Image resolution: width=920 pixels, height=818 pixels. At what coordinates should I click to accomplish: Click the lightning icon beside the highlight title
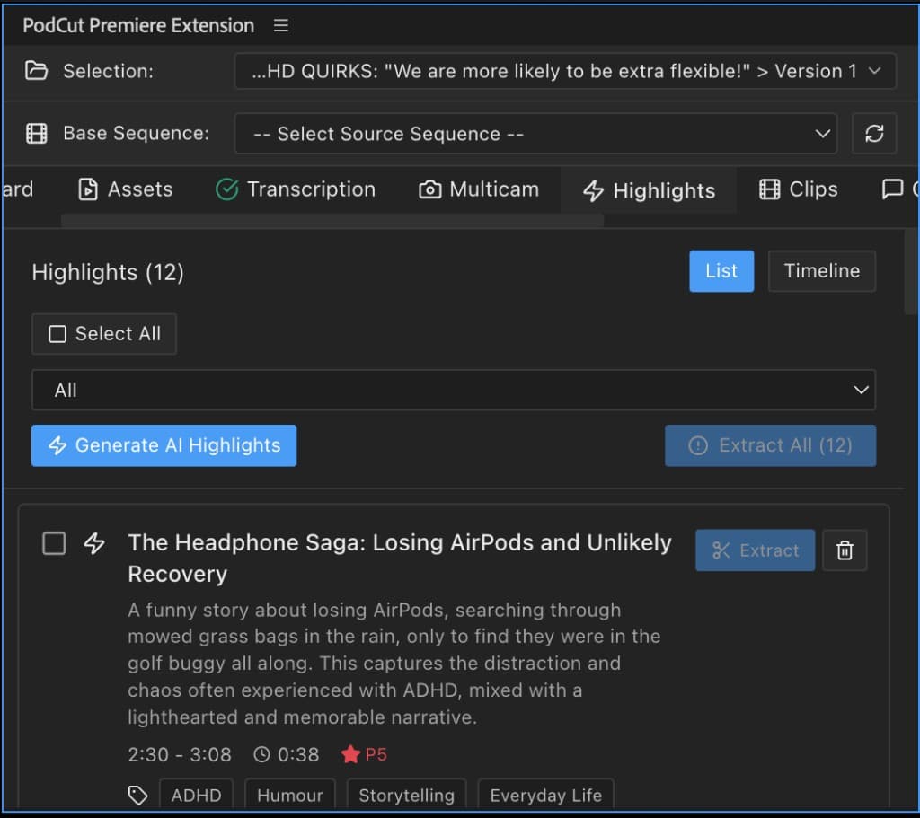[93, 543]
